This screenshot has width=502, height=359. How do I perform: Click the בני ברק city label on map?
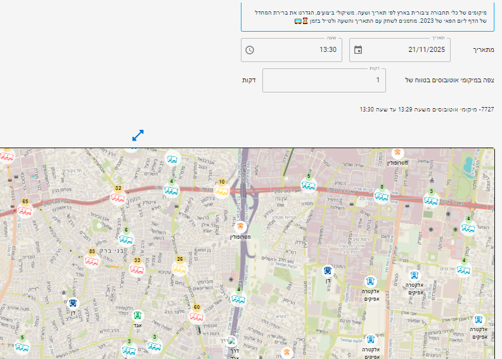(112, 251)
